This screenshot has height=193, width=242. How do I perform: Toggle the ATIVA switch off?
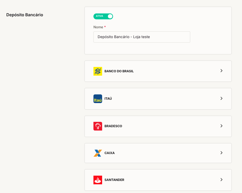tap(103, 16)
